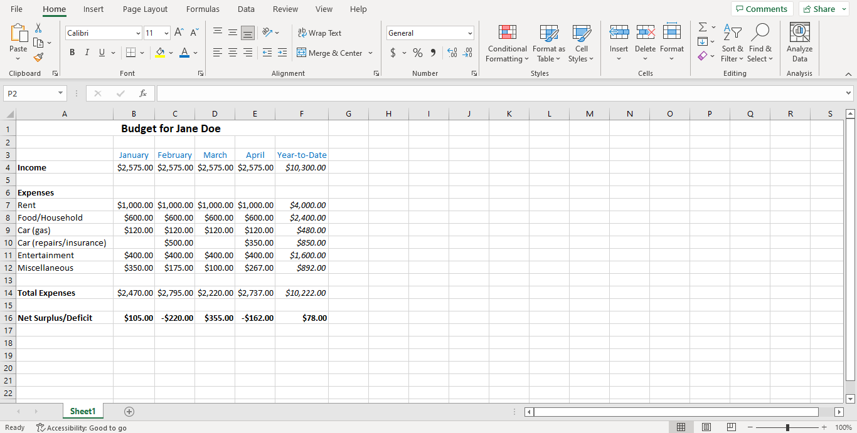Center text horizontally
The width and height of the screenshot is (857, 433).
[233, 53]
